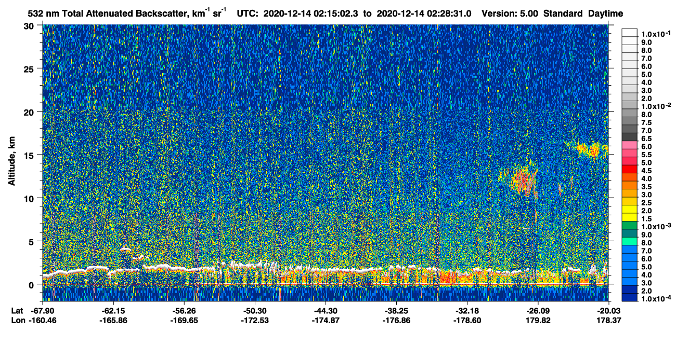Click colorbar label 1.0x10-2
676x346 pixels.
point(656,107)
